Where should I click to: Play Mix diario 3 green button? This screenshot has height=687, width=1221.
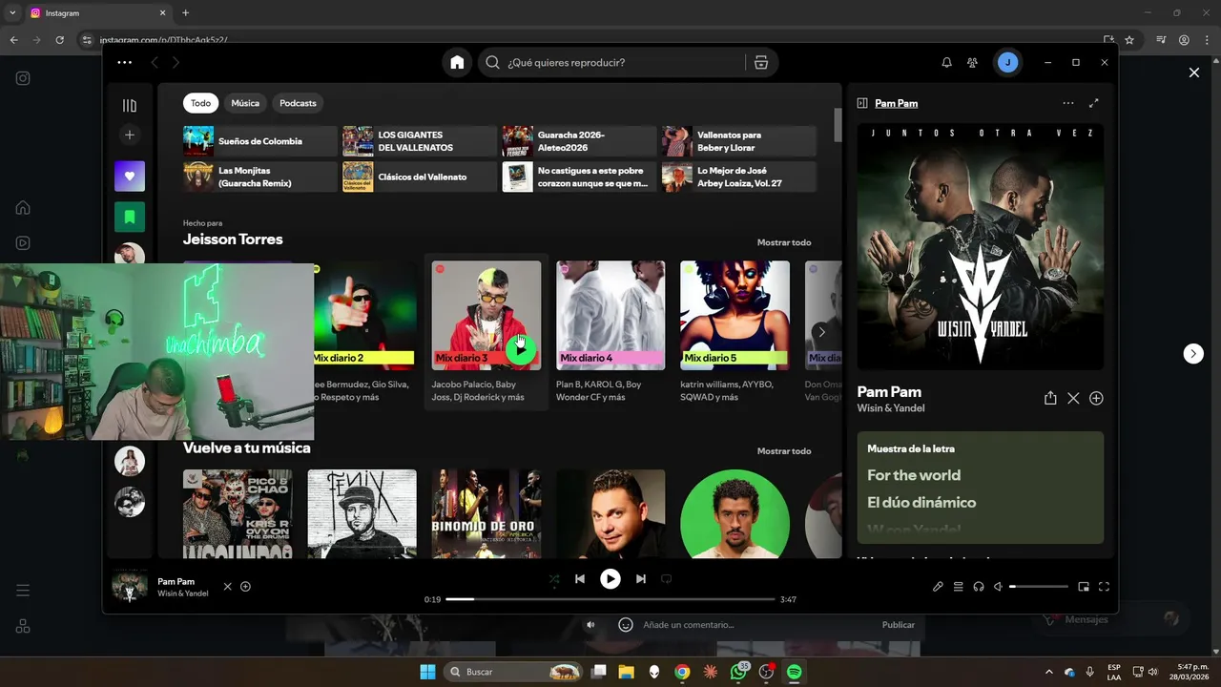pyautogui.click(x=520, y=348)
